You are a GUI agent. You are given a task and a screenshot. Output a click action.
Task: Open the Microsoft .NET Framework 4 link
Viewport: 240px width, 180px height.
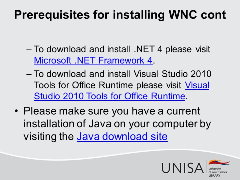point(93,60)
